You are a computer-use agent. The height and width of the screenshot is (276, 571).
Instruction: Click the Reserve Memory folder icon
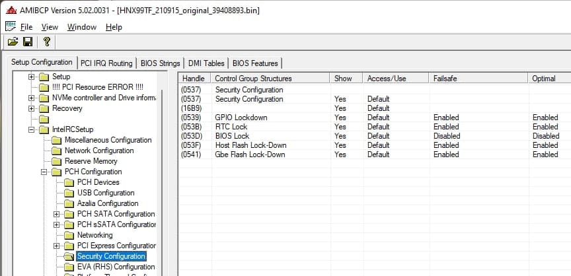click(x=57, y=161)
